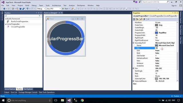183x103 pixels.
Task: Switch Properties to Alphabetical sort
Action: pos(137,19)
